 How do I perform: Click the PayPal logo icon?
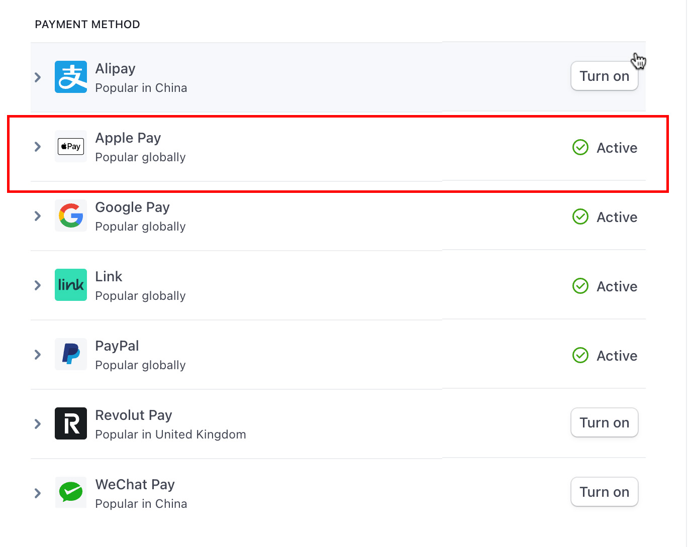point(71,354)
